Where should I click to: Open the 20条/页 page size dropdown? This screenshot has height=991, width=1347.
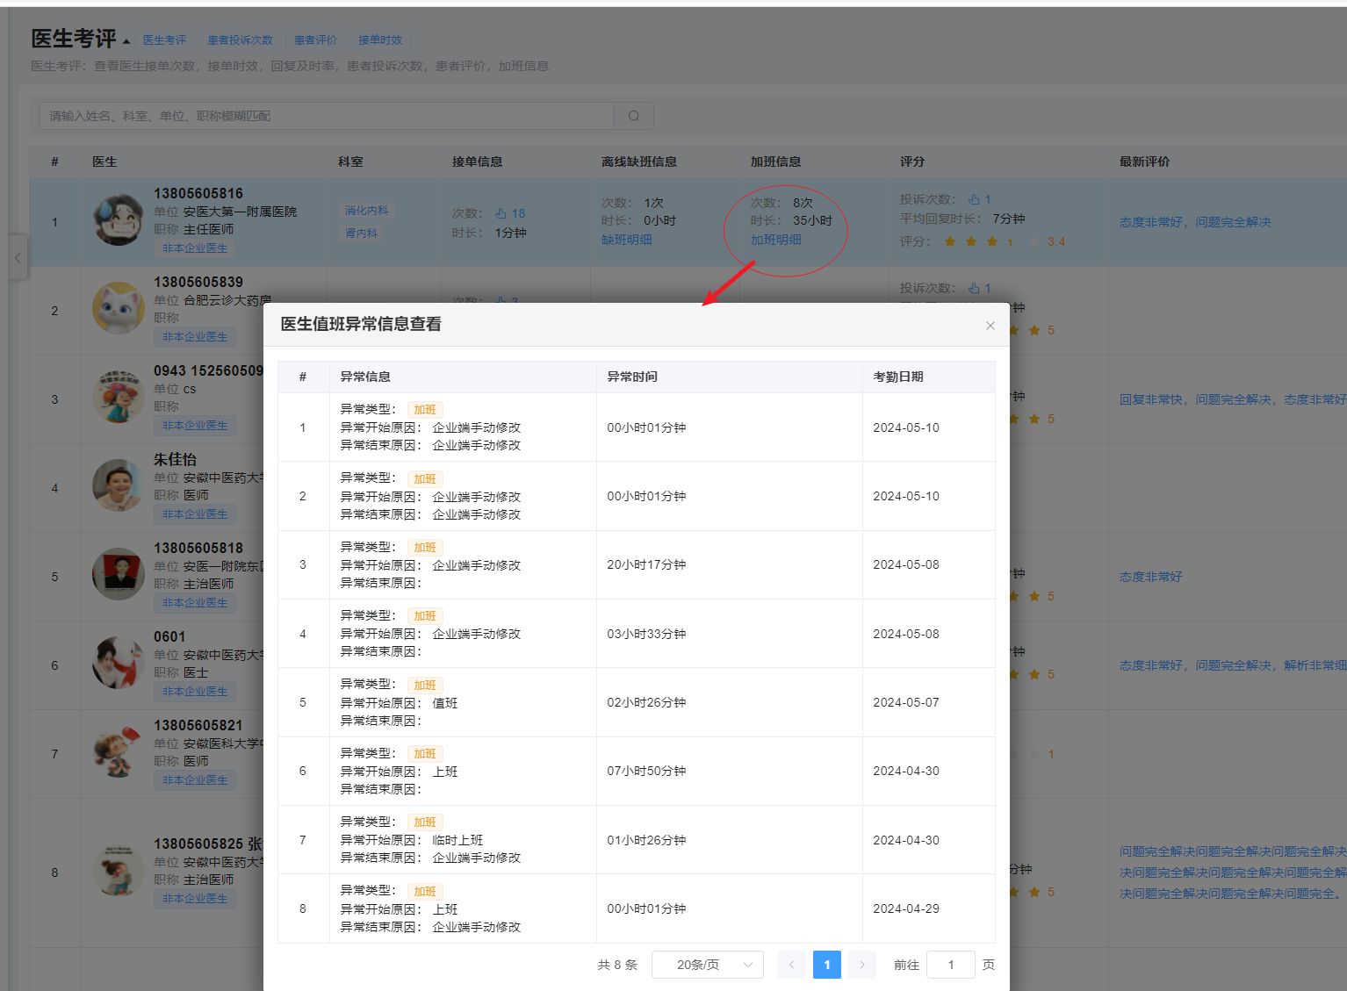pyautogui.click(x=708, y=965)
